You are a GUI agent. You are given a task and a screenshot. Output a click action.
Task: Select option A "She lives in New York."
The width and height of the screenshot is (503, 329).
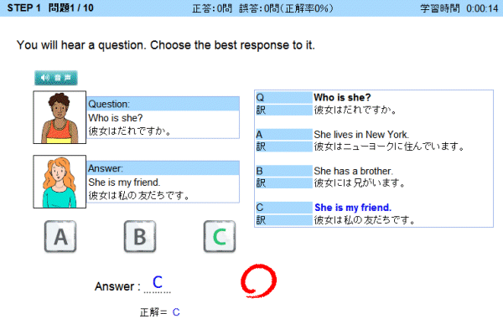pyautogui.click(x=361, y=134)
